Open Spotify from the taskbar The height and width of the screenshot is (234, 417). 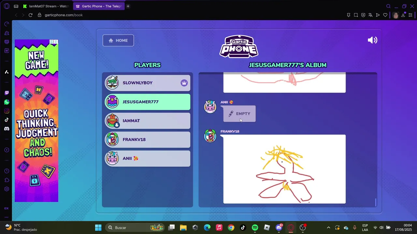(x=255, y=227)
